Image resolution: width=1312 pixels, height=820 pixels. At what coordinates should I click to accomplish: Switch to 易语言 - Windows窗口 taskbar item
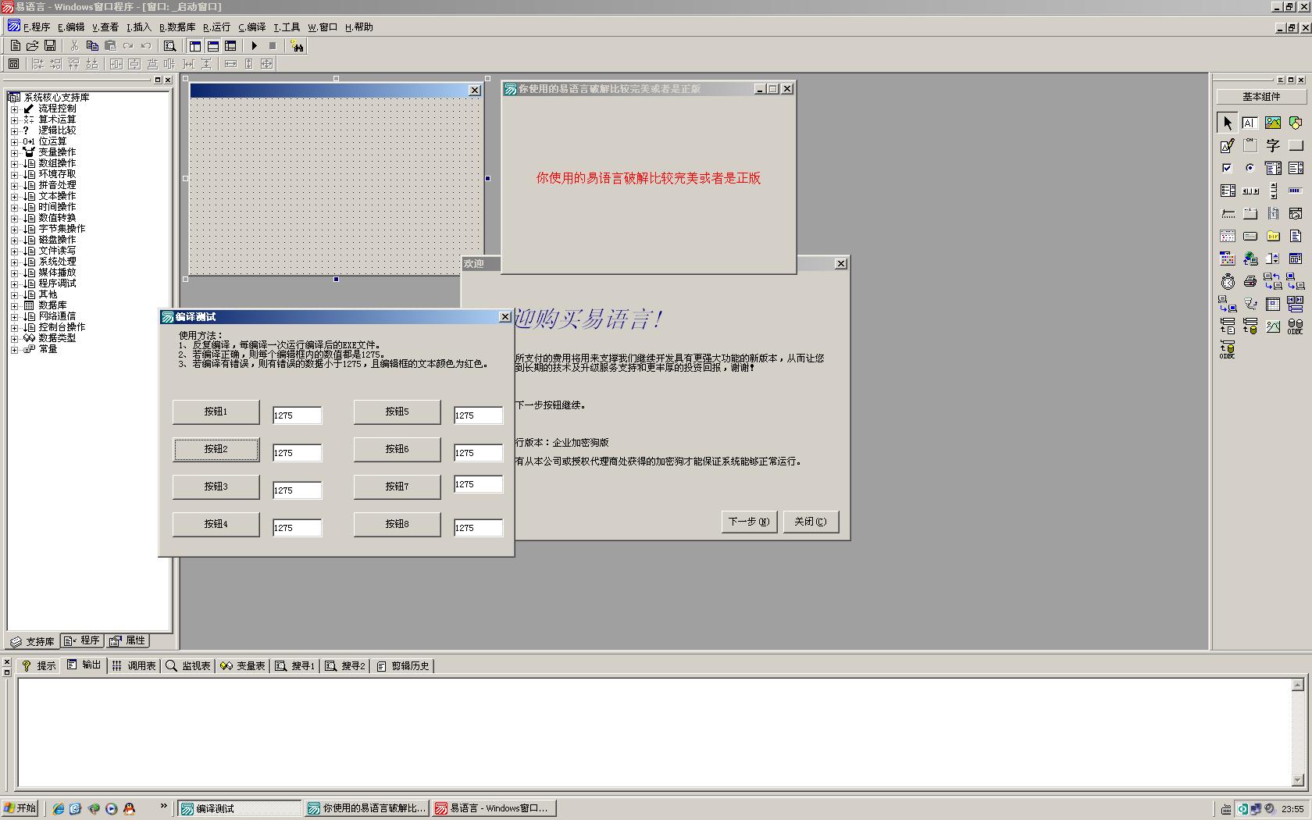pos(494,808)
